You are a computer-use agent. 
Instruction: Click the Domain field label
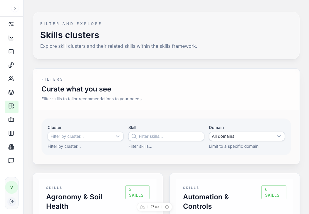point(216,128)
